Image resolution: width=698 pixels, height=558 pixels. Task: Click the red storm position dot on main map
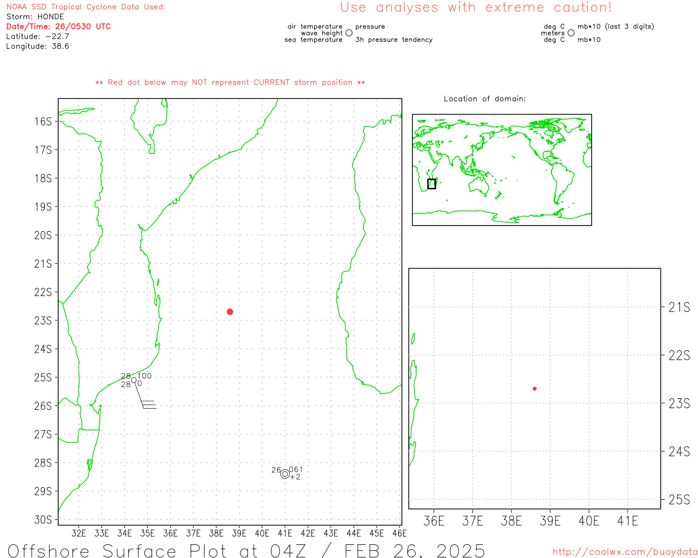[230, 312]
